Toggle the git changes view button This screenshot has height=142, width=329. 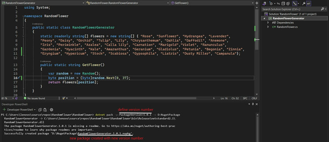[x=295, y=3]
